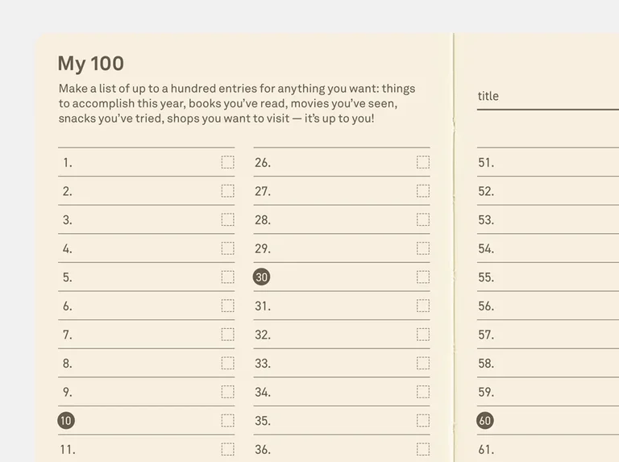Check the box on row 5

coord(228,277)
